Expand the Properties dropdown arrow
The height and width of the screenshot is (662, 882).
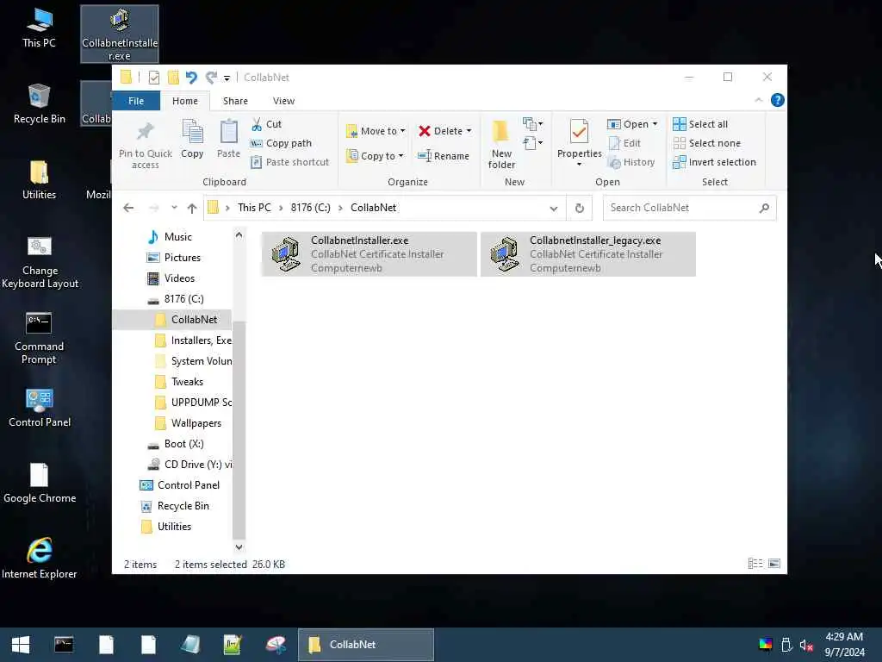579,165
